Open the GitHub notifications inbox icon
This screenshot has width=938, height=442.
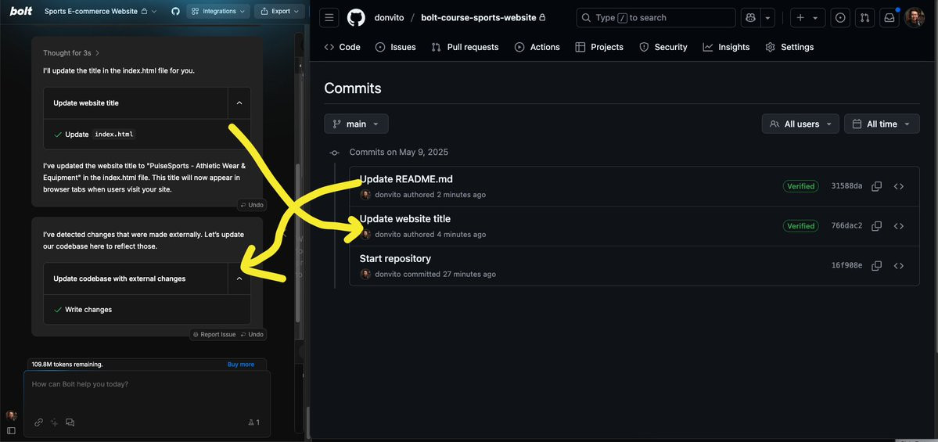(889, 18)
